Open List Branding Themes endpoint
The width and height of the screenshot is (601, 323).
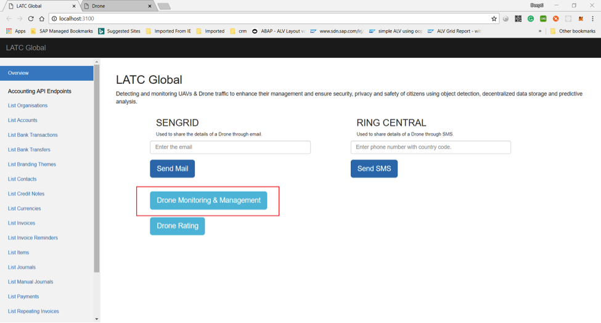32,164
